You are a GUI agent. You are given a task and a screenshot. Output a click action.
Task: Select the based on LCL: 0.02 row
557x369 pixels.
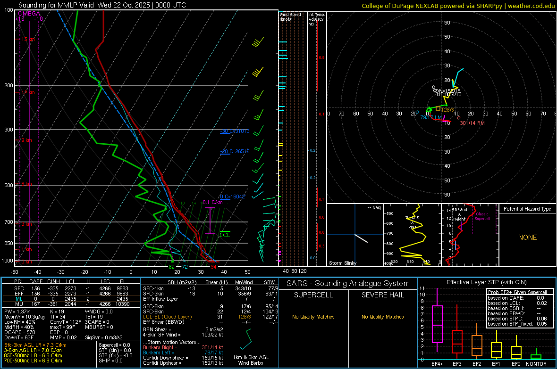517,303
